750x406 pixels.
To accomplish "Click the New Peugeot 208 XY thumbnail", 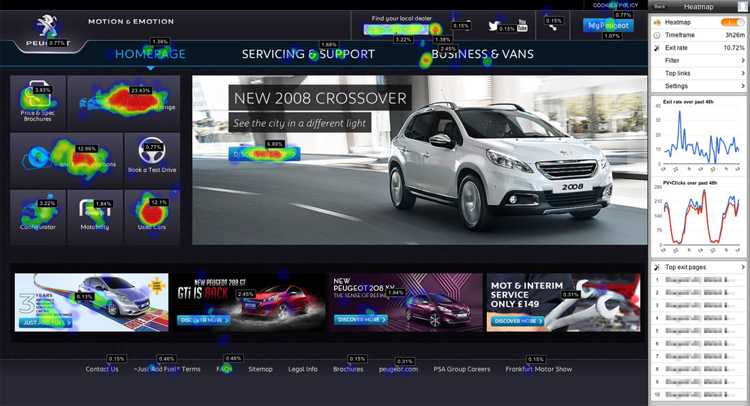I will (x=406, y=302).
